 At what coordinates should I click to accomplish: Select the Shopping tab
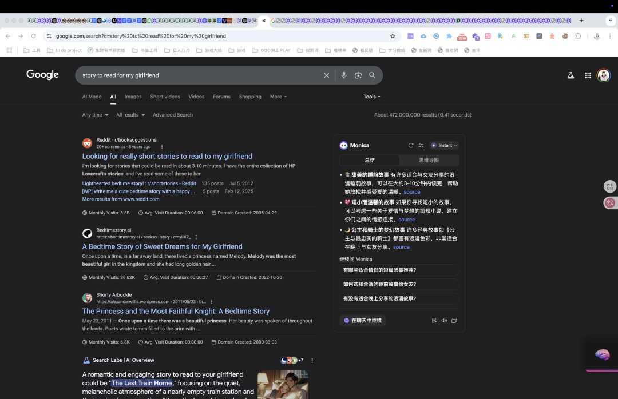pos(250,97)
